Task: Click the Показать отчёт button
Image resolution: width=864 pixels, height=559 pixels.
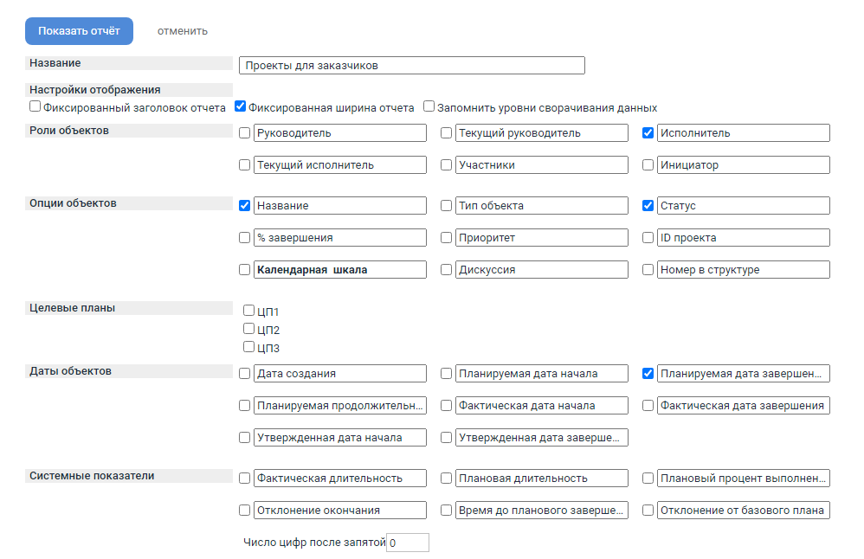Action: 79,31
